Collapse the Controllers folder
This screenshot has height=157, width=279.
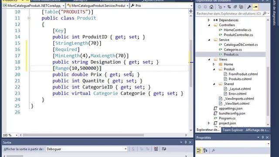tap(209, 25)
